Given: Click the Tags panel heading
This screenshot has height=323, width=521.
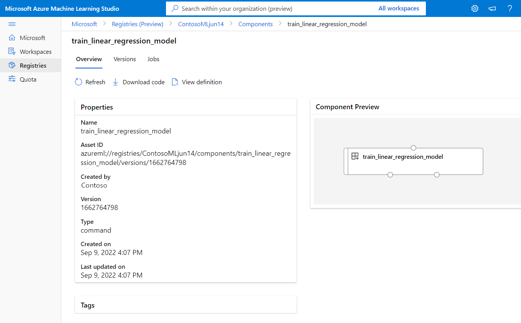Looking at the screenshot, I should pyautogui.click(x=88, y=305).
